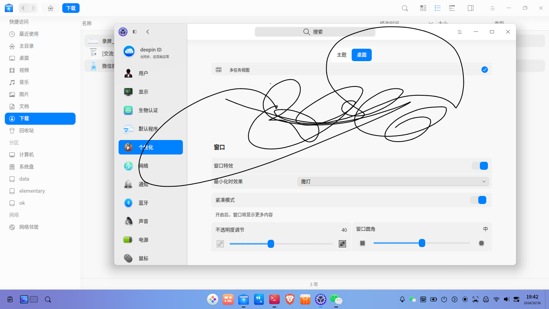This screenshot has width=549, height=309.
Task: Click the 窗口圆角 slider handle
Action: (422, 243)
